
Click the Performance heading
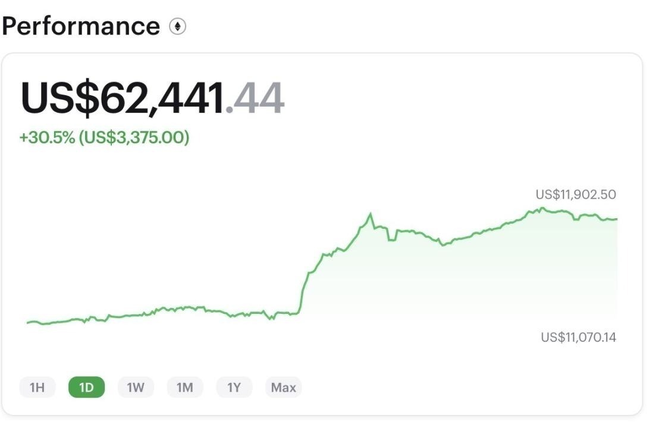click(81, 27)
